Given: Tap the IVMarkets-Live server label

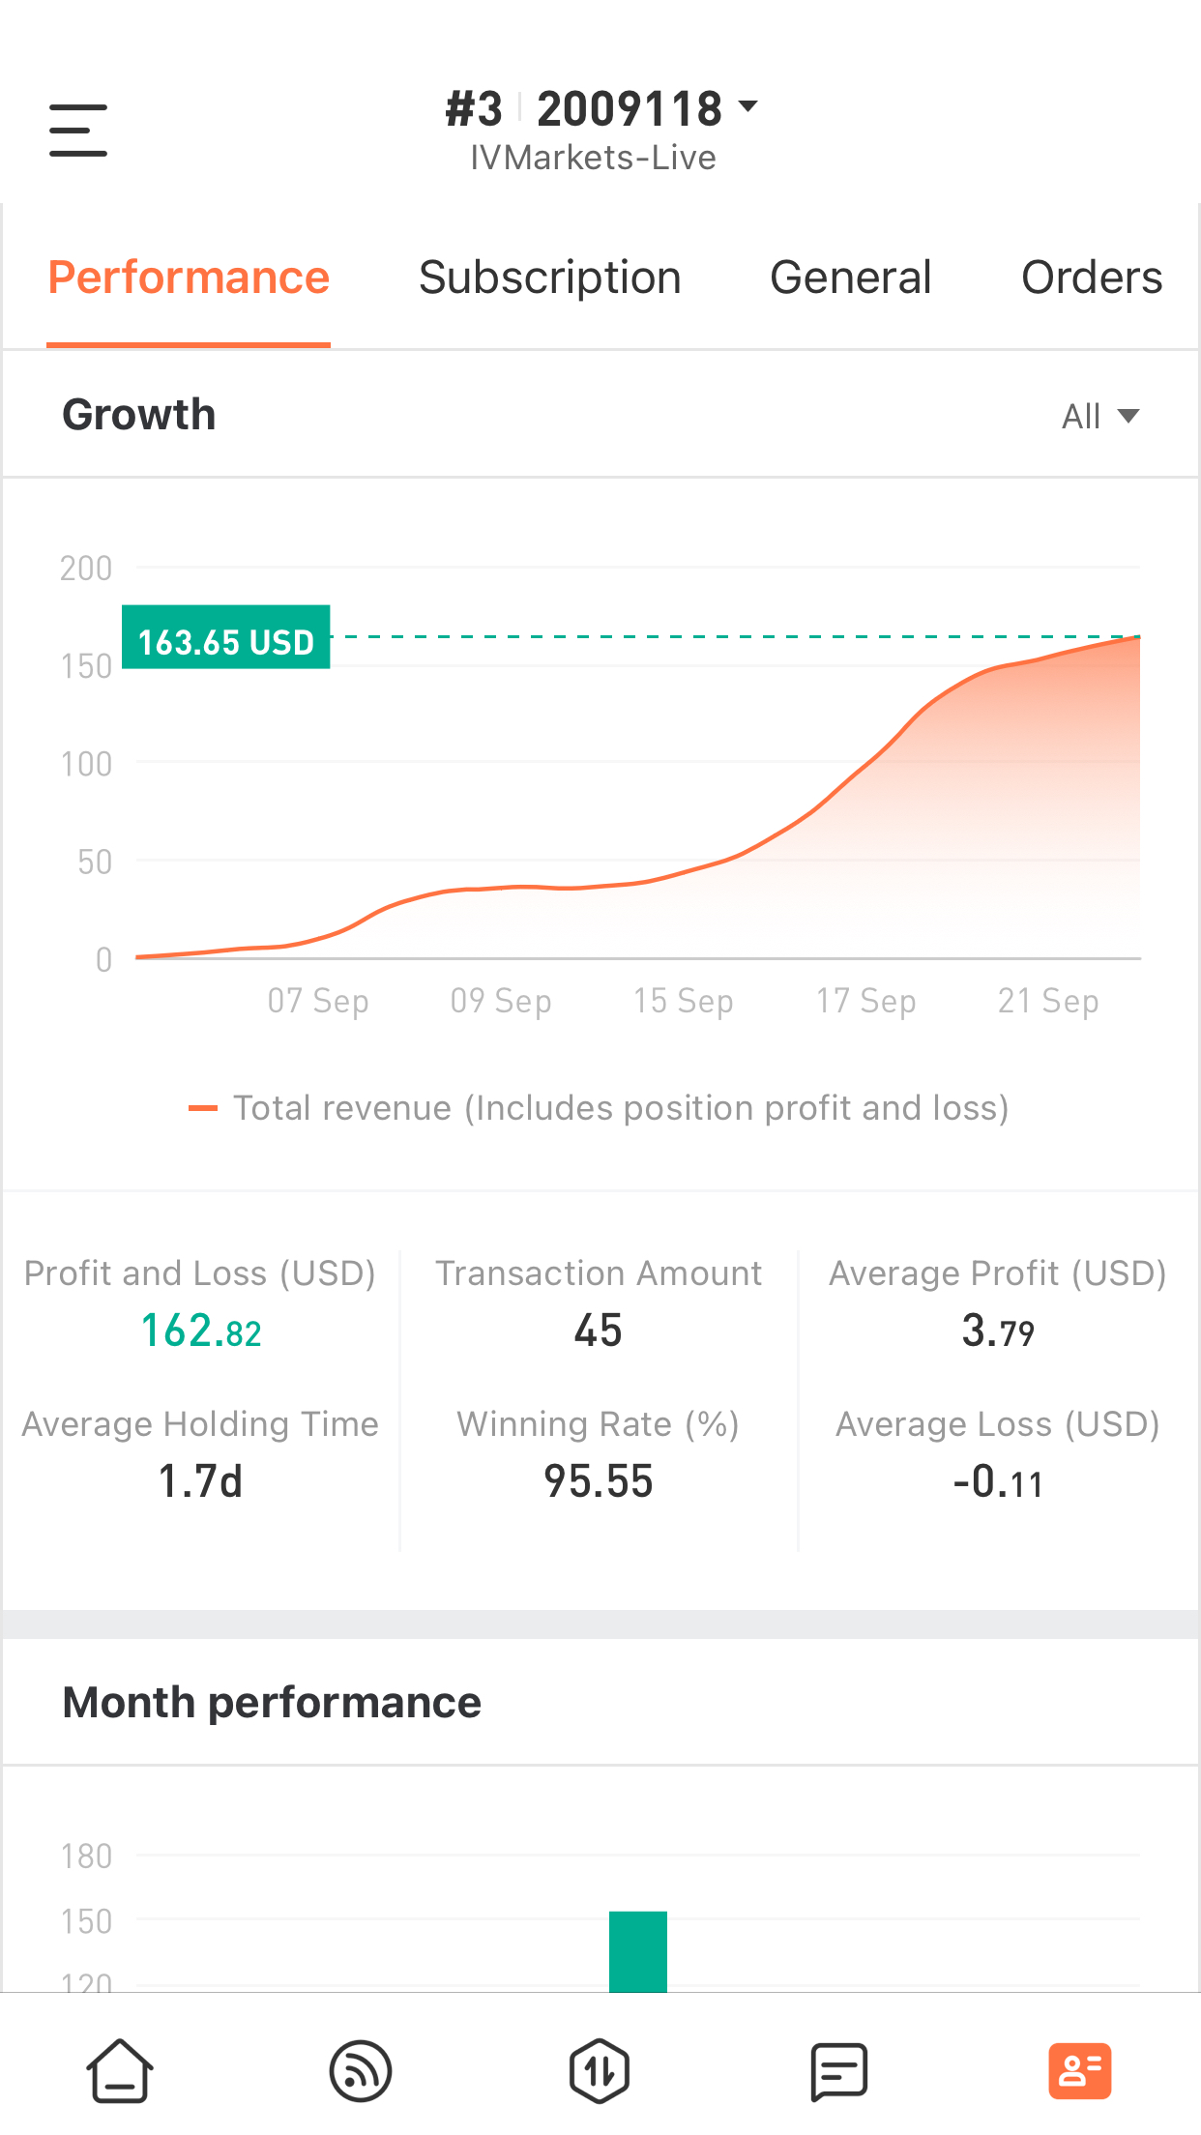Looking at the screenshot, I should point(594,158).
